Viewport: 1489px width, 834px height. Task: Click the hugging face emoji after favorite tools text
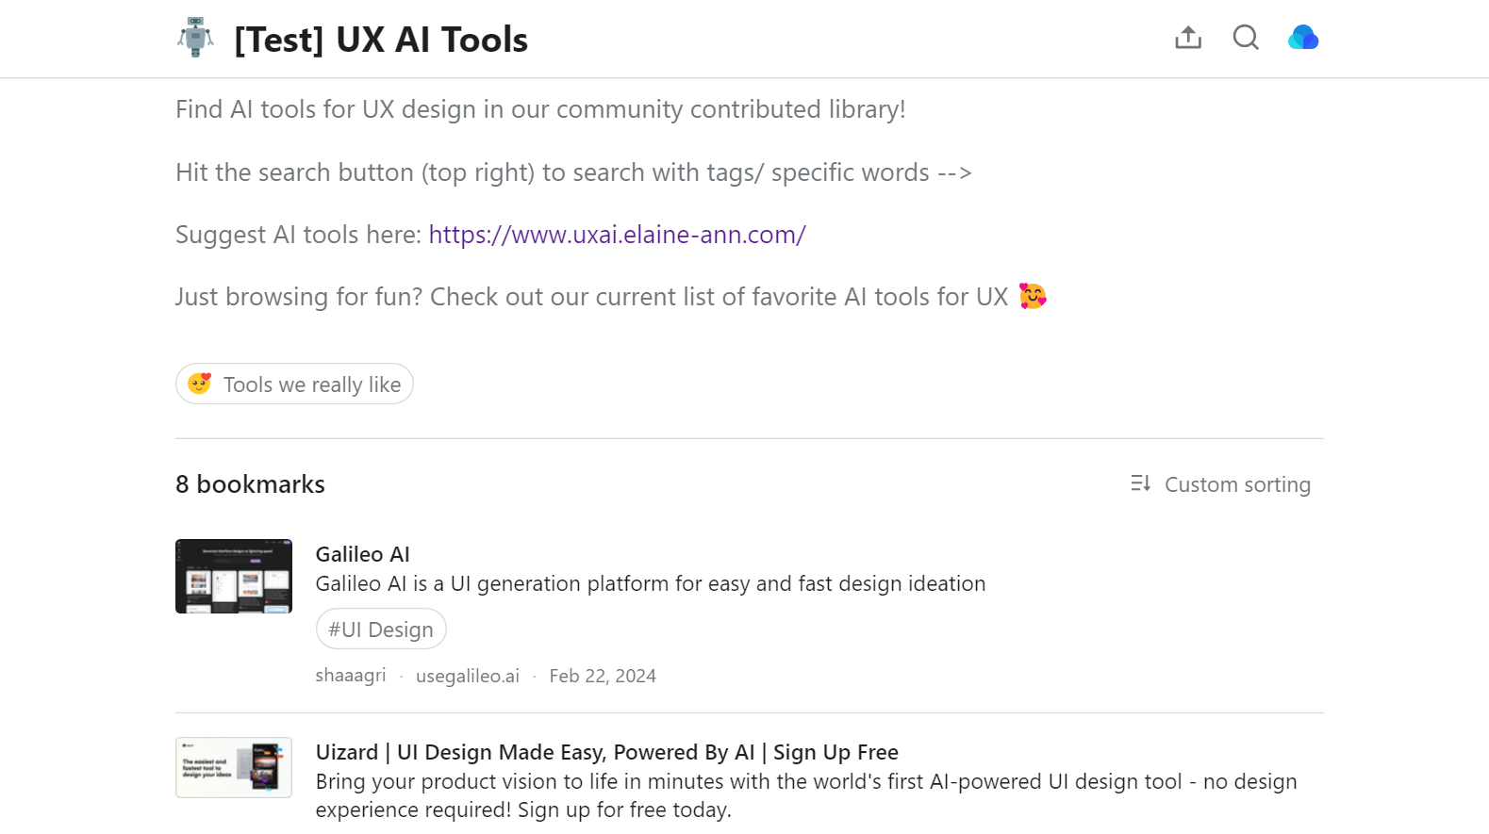coord(1033,296)
